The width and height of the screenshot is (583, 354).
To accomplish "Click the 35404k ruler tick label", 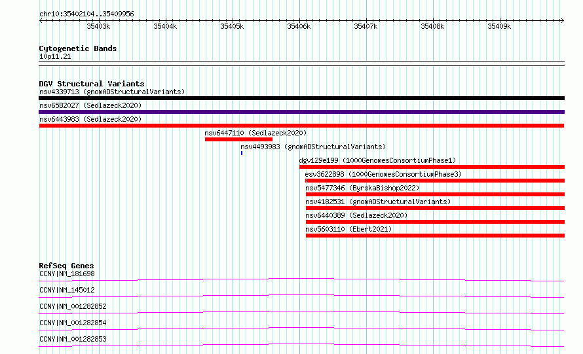I will coord(165,26).
